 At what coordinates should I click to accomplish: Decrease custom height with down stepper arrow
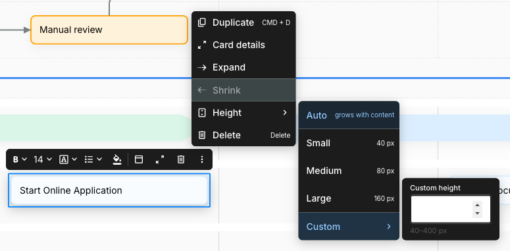477,213
